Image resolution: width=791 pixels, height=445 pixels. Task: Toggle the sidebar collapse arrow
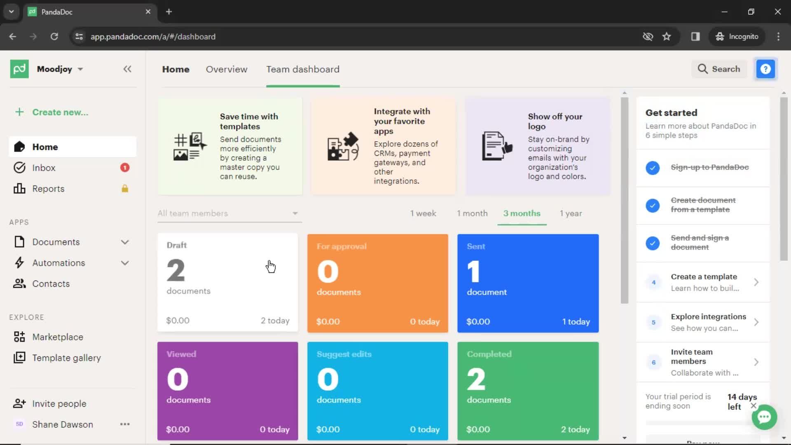pos(127,69)
